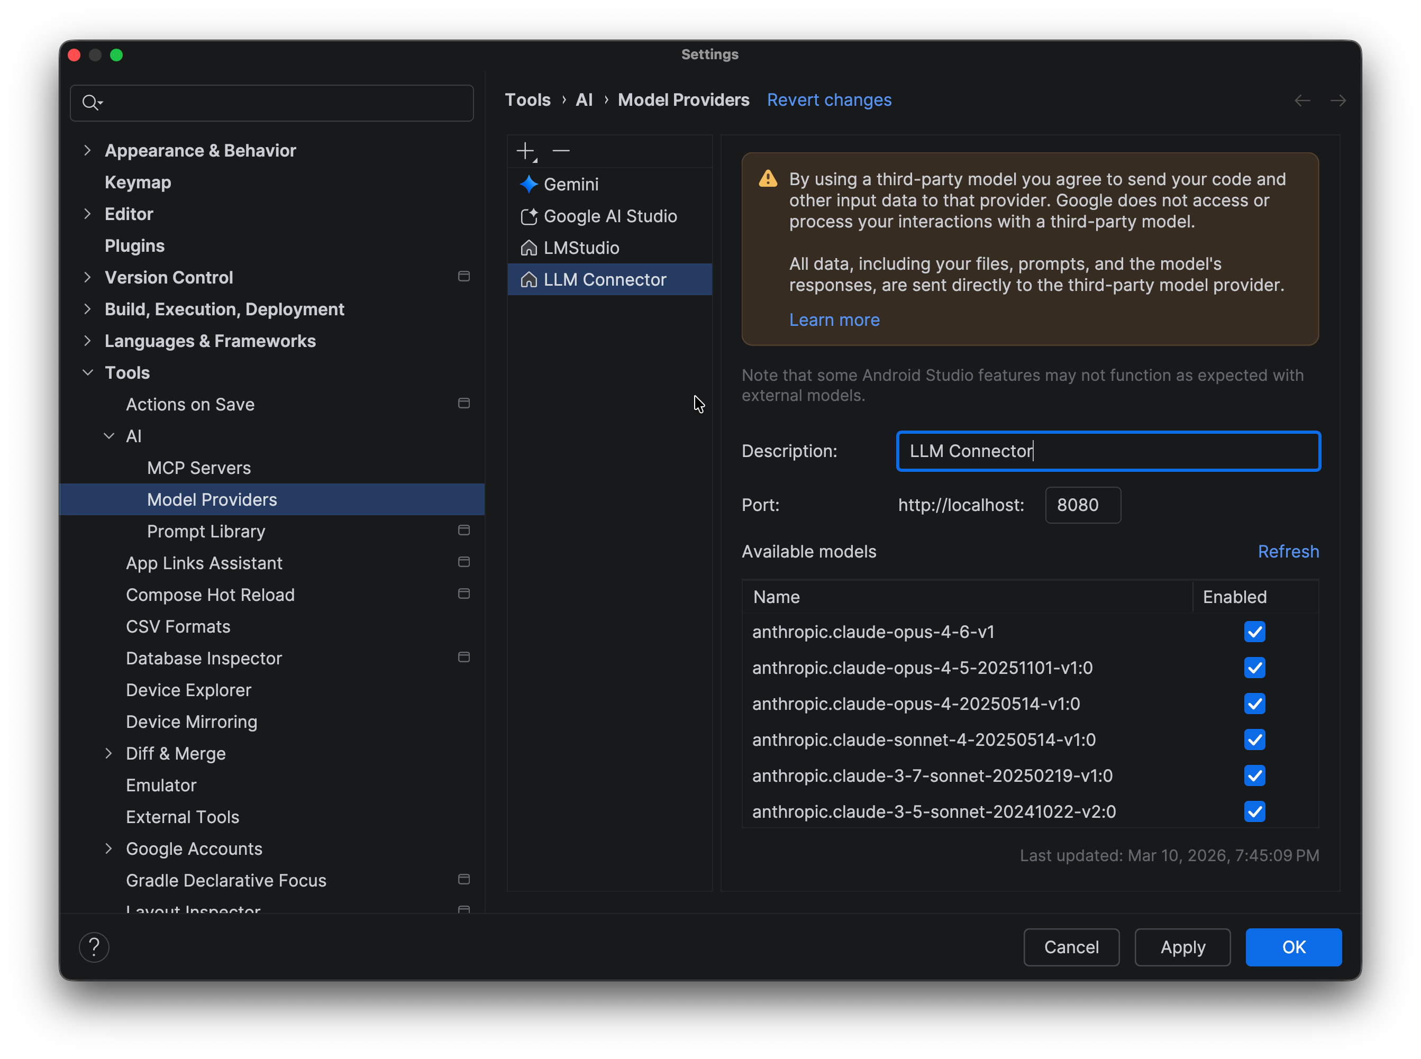
Task: Click the forward navigation arrow
Action: [x=1338, y=100]
